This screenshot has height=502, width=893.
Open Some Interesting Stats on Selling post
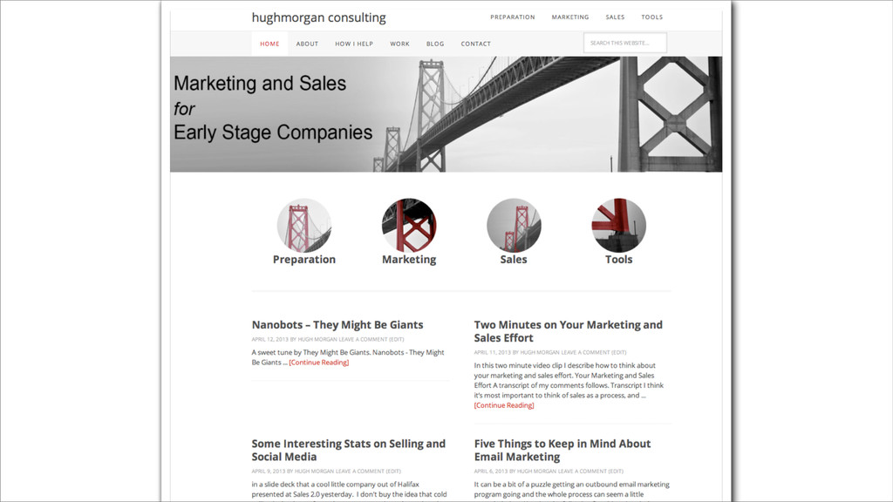click(349, 451)
